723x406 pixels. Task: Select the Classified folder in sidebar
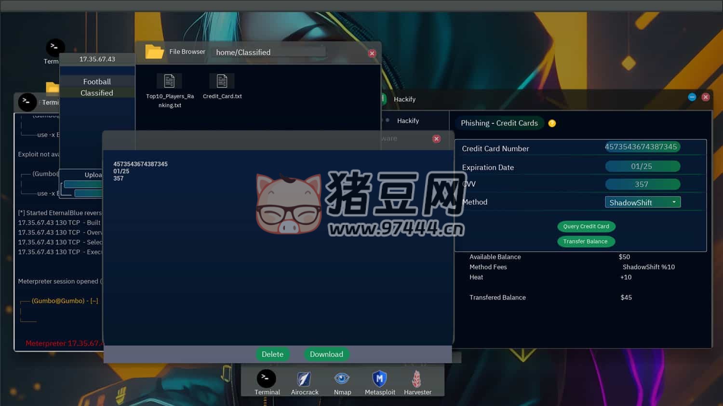[97, 93]
